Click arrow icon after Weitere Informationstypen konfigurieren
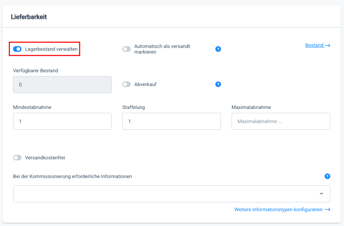Screen dimensions: 344x226 click(x=327, y=209)
